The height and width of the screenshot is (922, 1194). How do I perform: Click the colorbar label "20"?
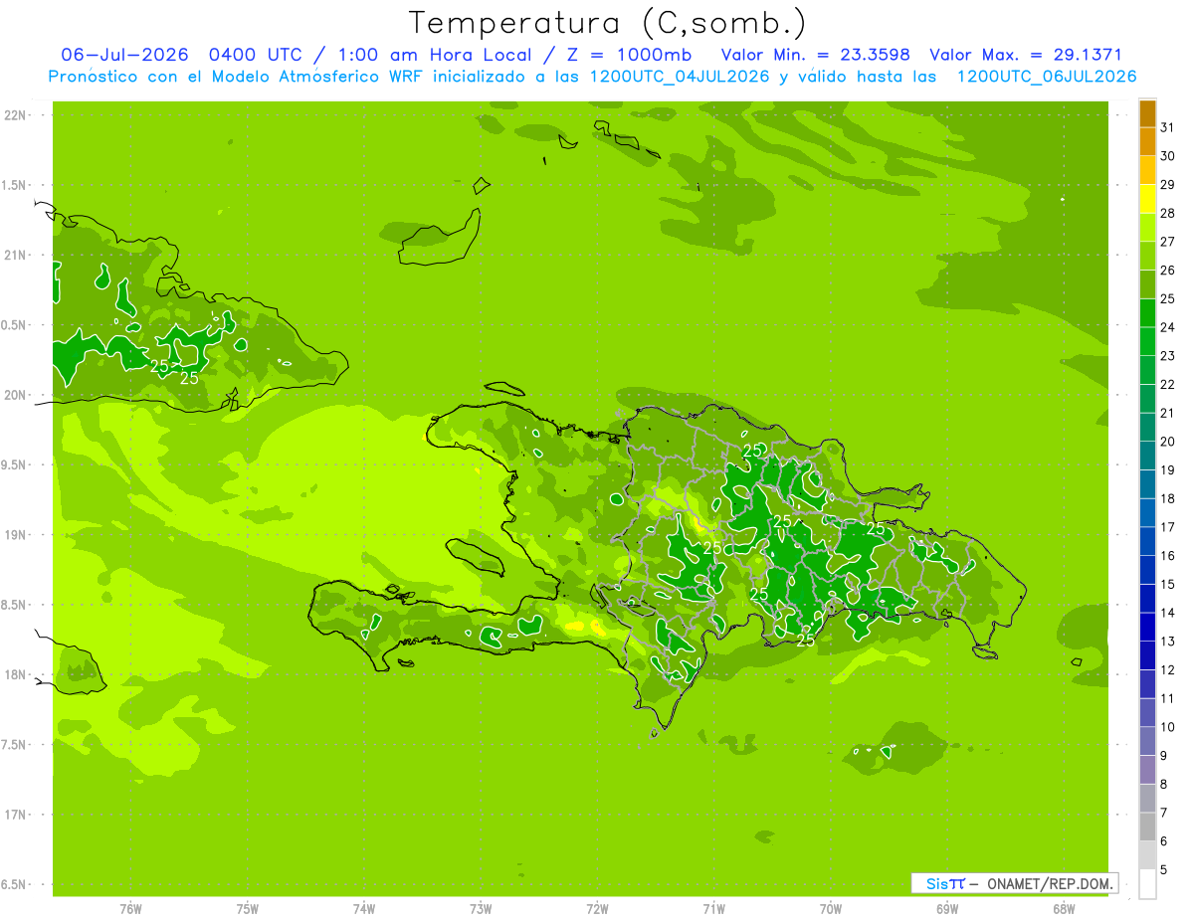click(x=1167, y=442)
